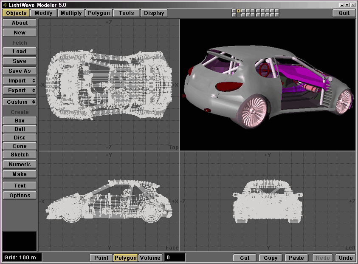The height and width of the screenshot is (264, 358).
Task: Open the Display tab
Action: [154, 13]
